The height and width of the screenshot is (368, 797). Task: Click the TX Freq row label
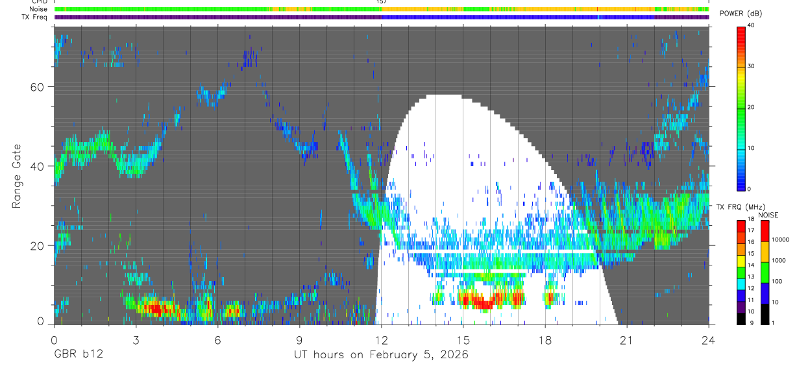pyautogui.click(x=34, y=17)
